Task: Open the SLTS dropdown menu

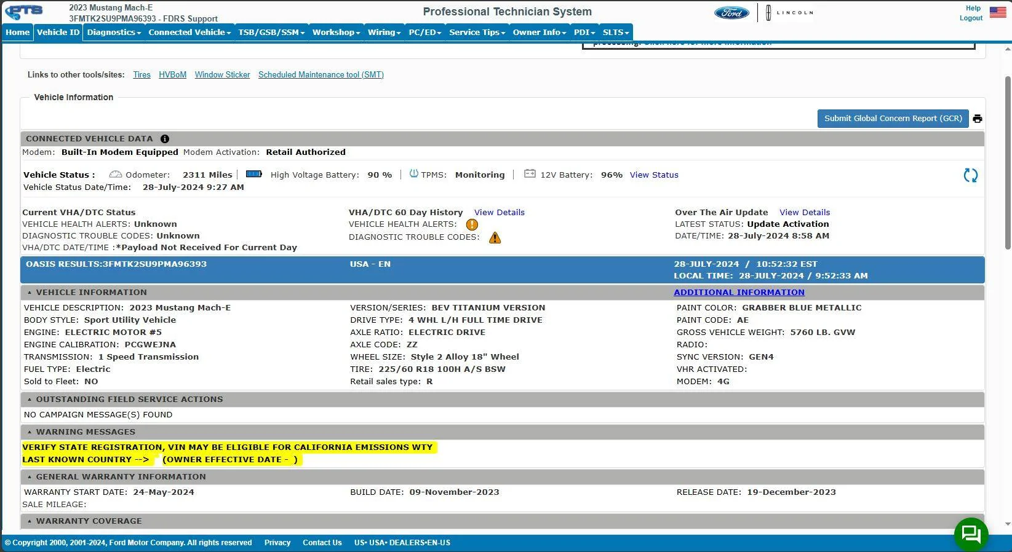Action: tap(616, 33)
